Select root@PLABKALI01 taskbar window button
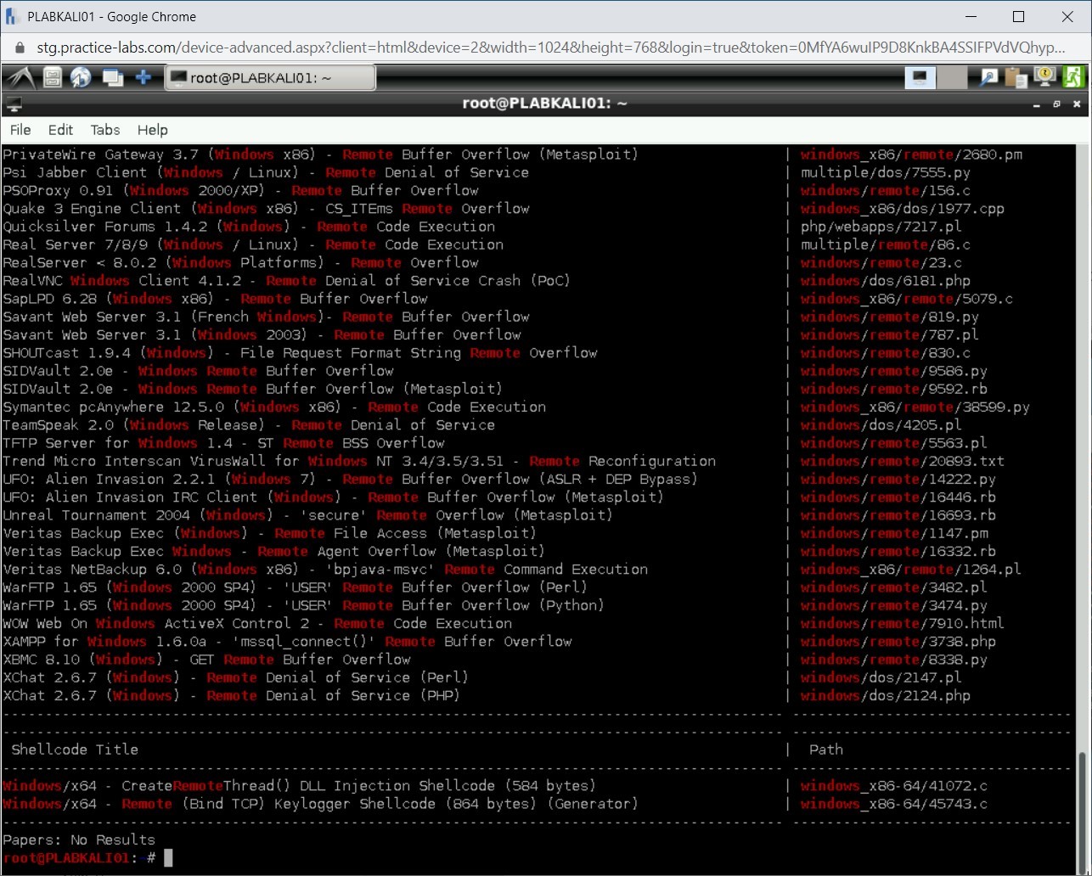Screen dimensions: 1092x876 pyautogui.click(x=270, y=78)
